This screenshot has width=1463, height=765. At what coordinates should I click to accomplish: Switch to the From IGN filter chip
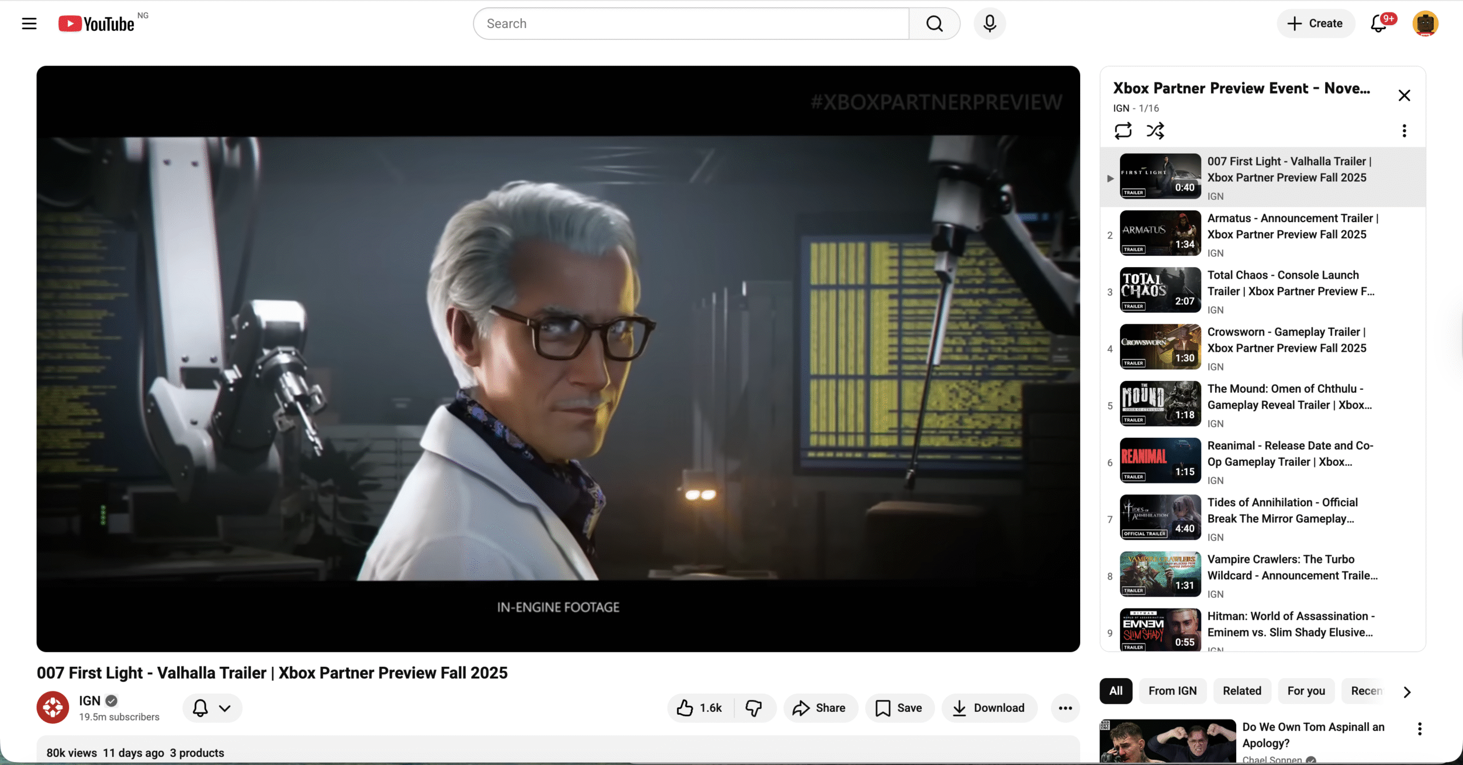1173,691
